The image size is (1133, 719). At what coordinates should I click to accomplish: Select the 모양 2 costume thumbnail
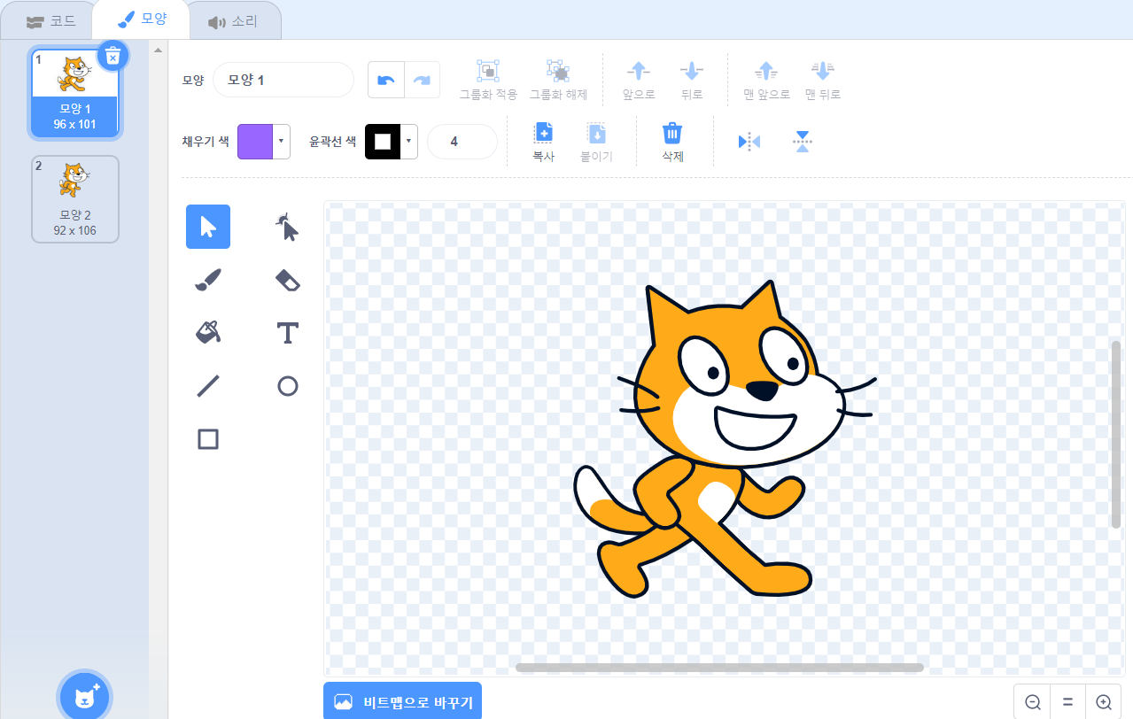tap(75, 199)
